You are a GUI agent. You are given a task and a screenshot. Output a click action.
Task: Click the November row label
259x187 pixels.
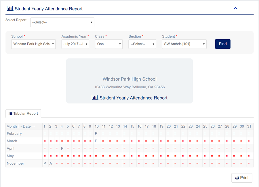click(16, 163)
